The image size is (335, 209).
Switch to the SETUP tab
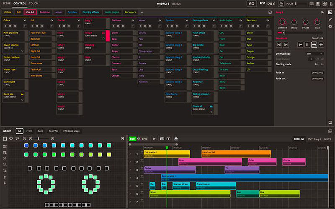(7, 3)
